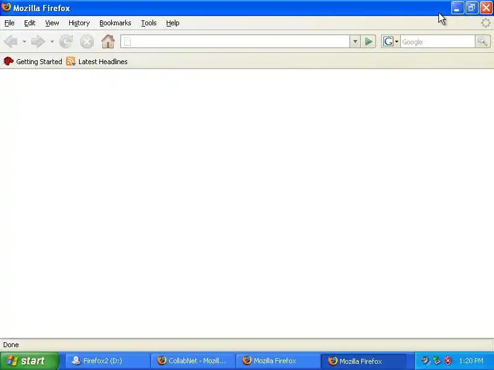Click the Firefox logo in title bar
Image resolution: width=494 pixels, height=370 pixels.
pos(6,7)
